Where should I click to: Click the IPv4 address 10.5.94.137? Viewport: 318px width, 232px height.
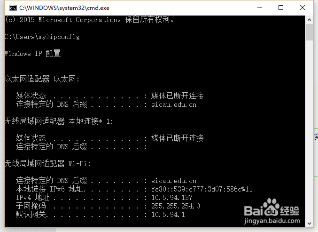pyautogui.click(x=172, y=198)
